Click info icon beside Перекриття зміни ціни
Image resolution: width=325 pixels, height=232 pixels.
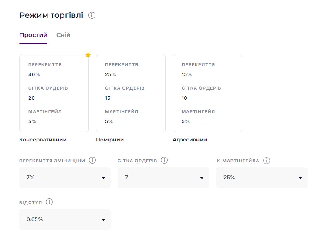pyautogui.click(x=92, y=160)
